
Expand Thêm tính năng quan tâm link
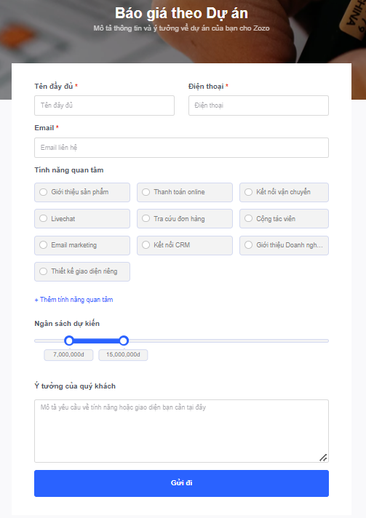click(x=73, y=300)
